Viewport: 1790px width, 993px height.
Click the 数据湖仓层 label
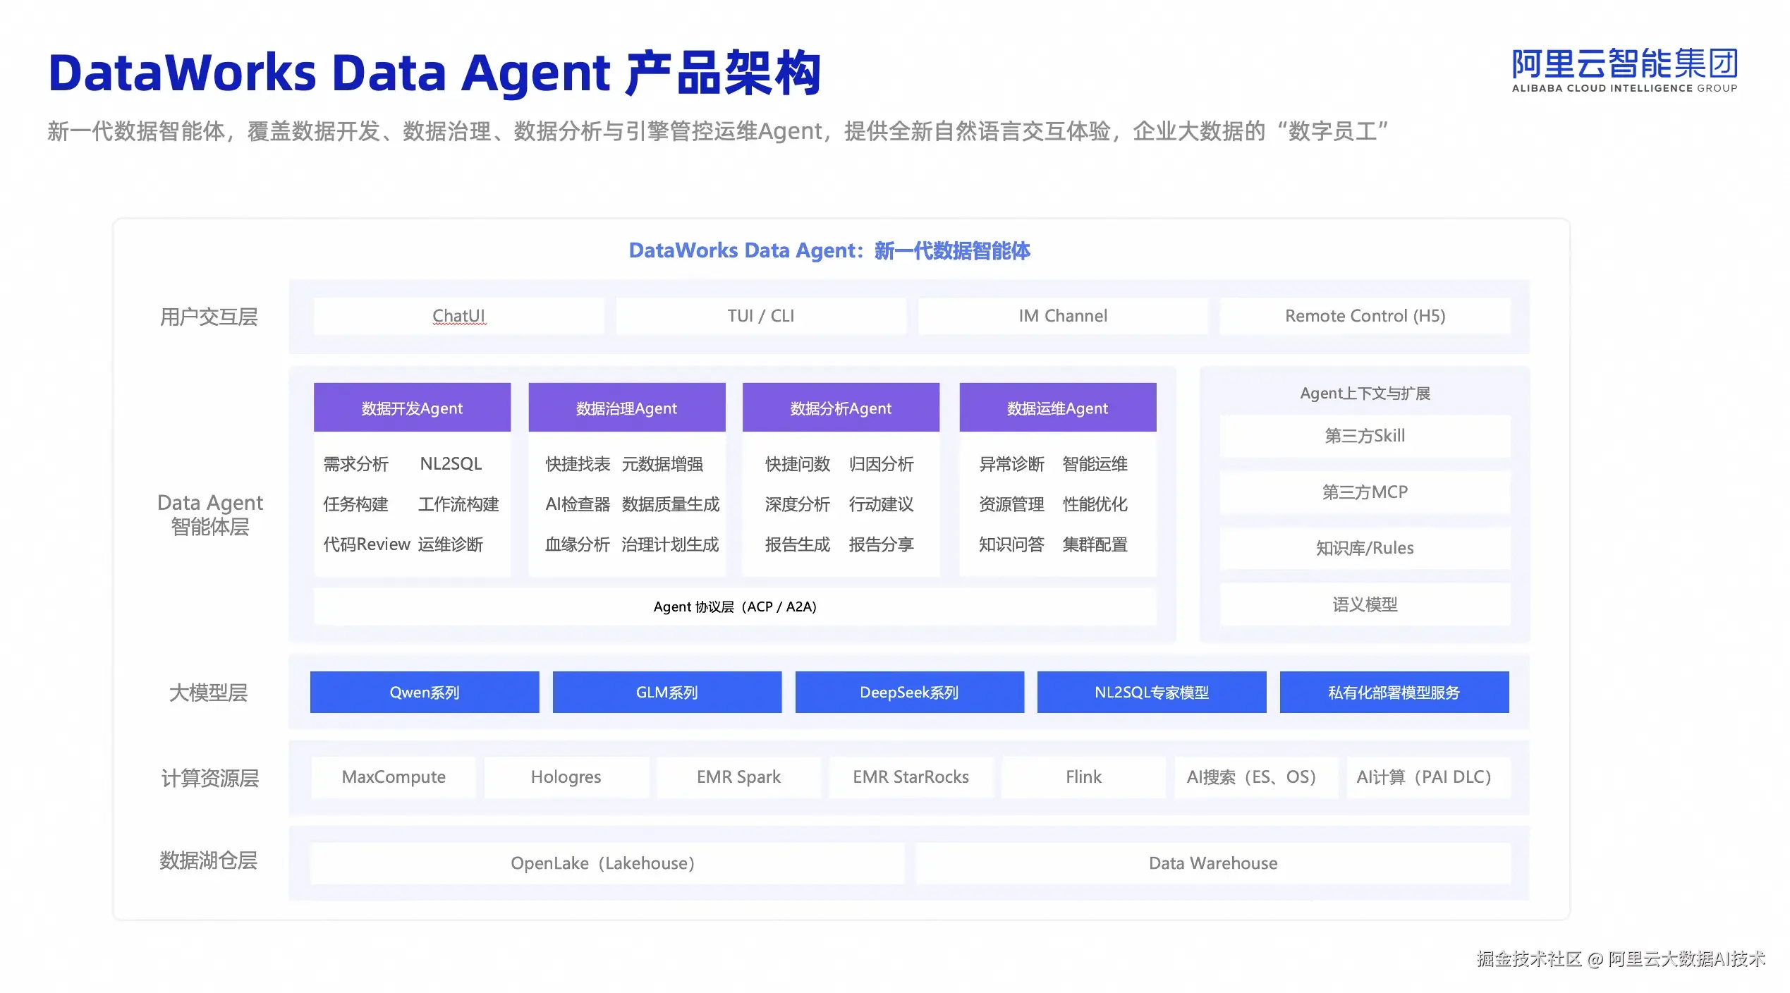pos(209,860)
